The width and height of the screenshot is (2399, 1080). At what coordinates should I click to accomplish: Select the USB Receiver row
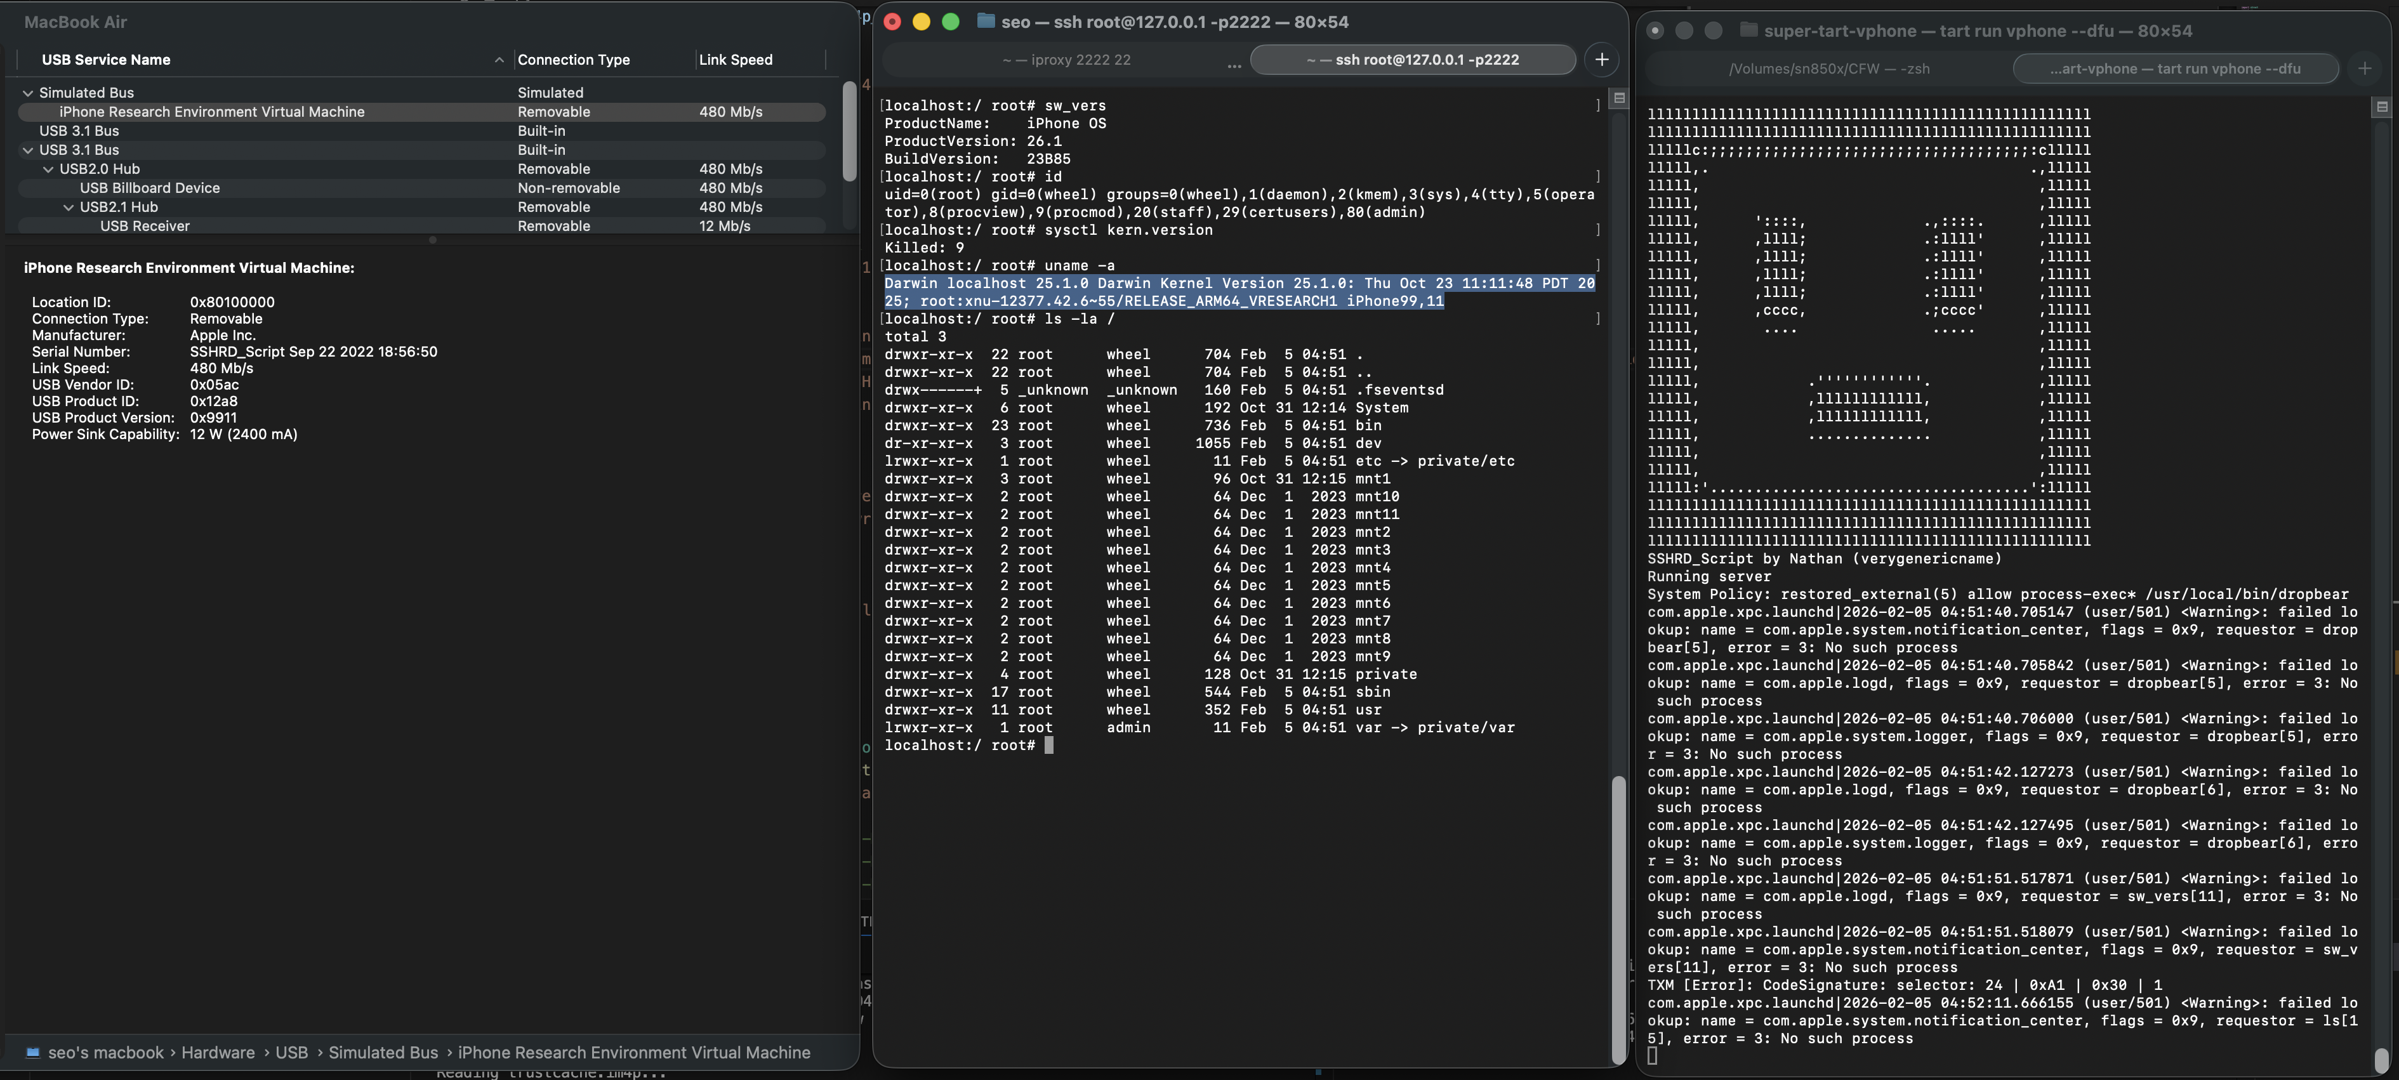[x=144, y=227]
